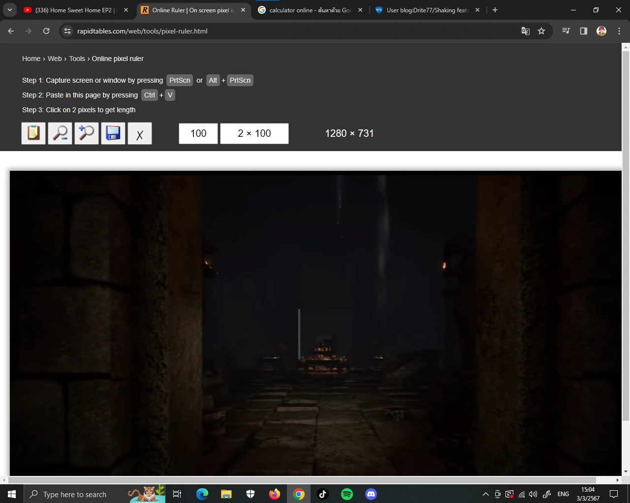Click the length field showing 100
Viewport: 630px width, 503px height.
pyautogui.click(x=198, y=133)
